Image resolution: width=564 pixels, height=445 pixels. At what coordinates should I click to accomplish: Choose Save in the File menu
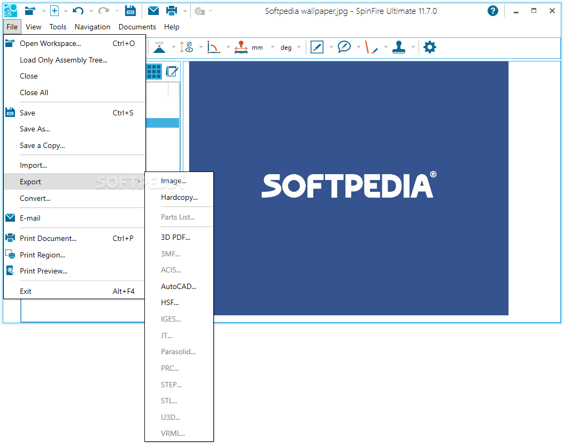[x=74, y=113]
